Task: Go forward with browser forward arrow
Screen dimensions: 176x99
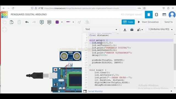Action: 8,8
